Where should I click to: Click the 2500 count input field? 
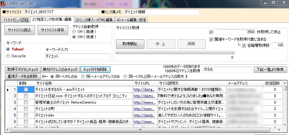[235, 32]
